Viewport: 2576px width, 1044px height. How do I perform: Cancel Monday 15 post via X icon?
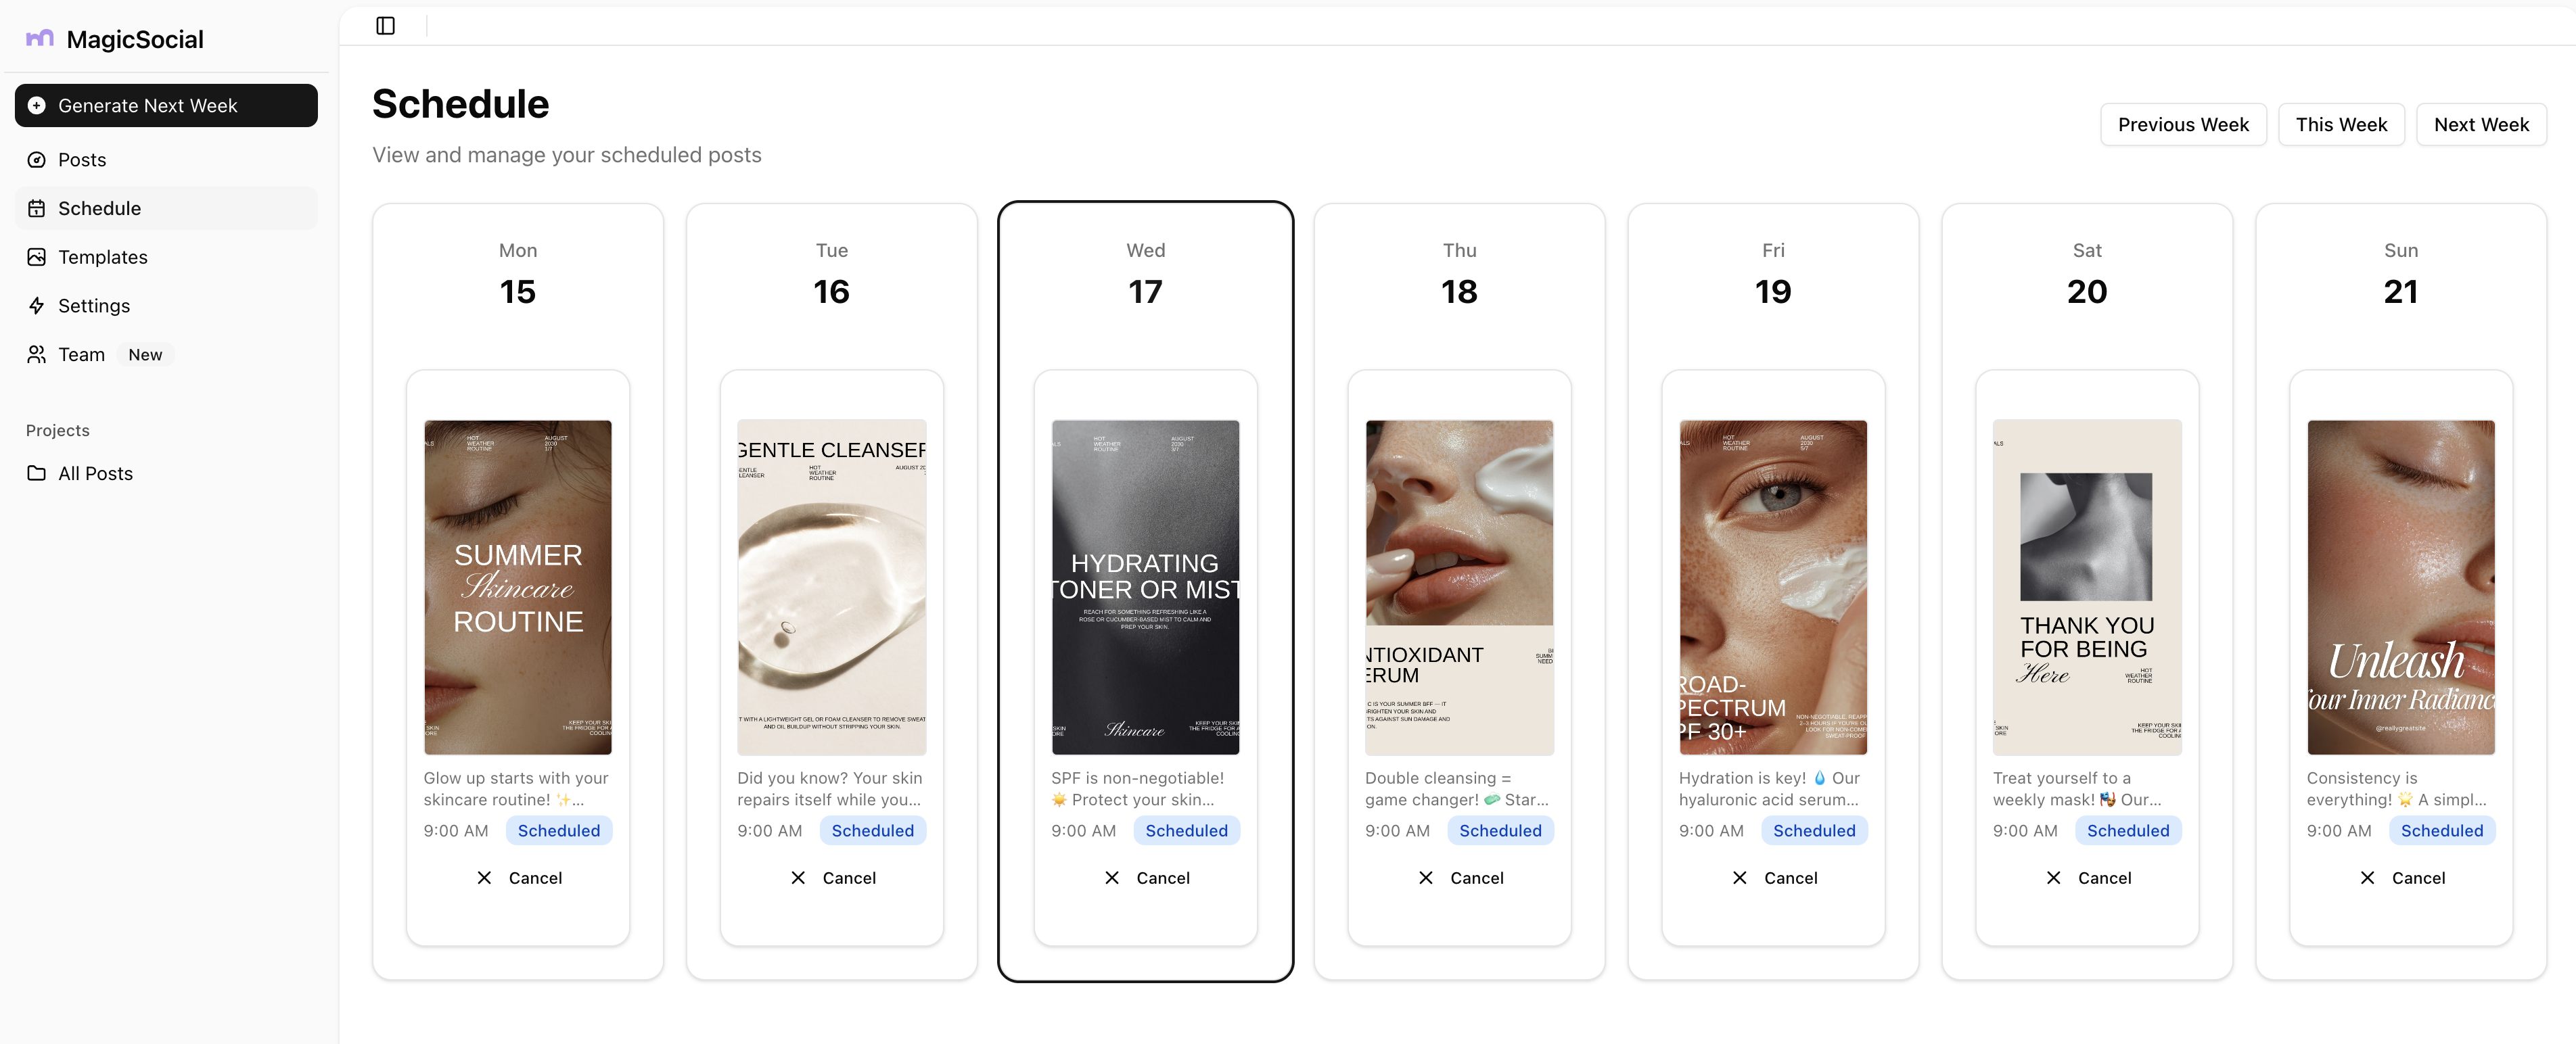coord(484,878)
